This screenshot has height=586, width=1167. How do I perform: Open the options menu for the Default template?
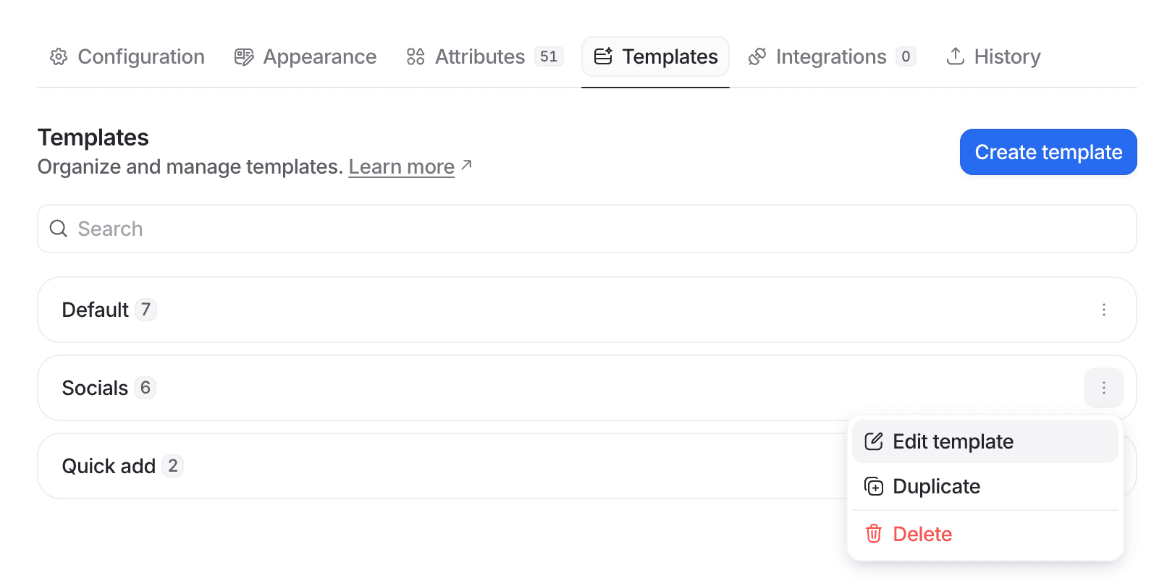1104,310
